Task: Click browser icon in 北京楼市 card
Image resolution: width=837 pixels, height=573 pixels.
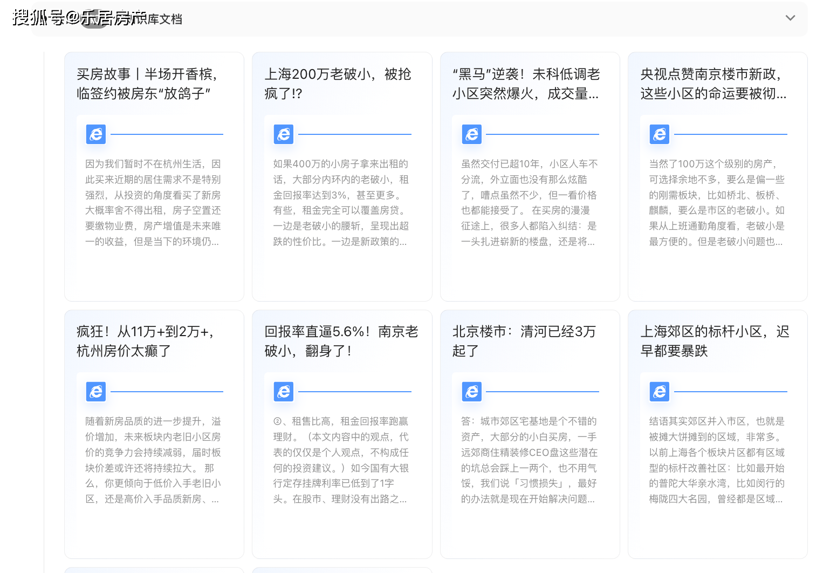Action: [x=472, y=392]
